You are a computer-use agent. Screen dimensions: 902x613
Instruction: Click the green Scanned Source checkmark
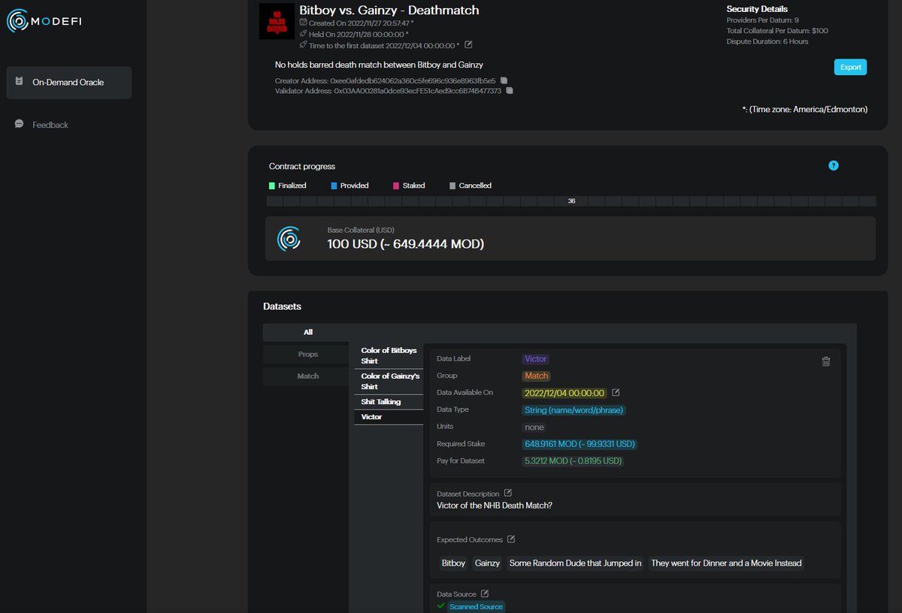point(440,605)
